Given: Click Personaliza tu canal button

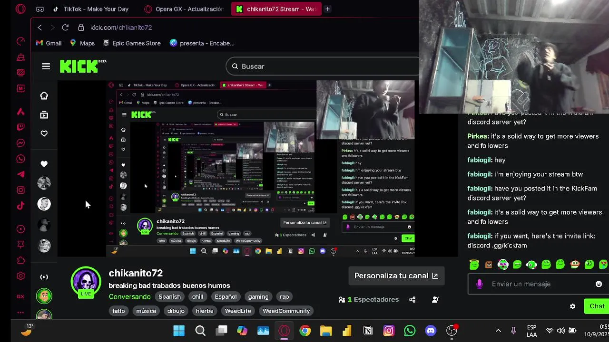Looking at the screenshot, I should click(x=396, y=276).
